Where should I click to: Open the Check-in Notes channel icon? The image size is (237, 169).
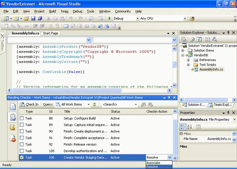tap(13, 127)
